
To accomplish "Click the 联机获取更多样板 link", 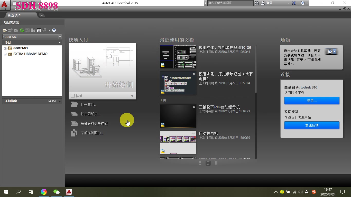I will (x=94, y=124).
